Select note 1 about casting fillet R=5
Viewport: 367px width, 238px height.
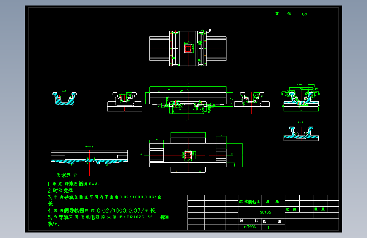tap(73, 184)
